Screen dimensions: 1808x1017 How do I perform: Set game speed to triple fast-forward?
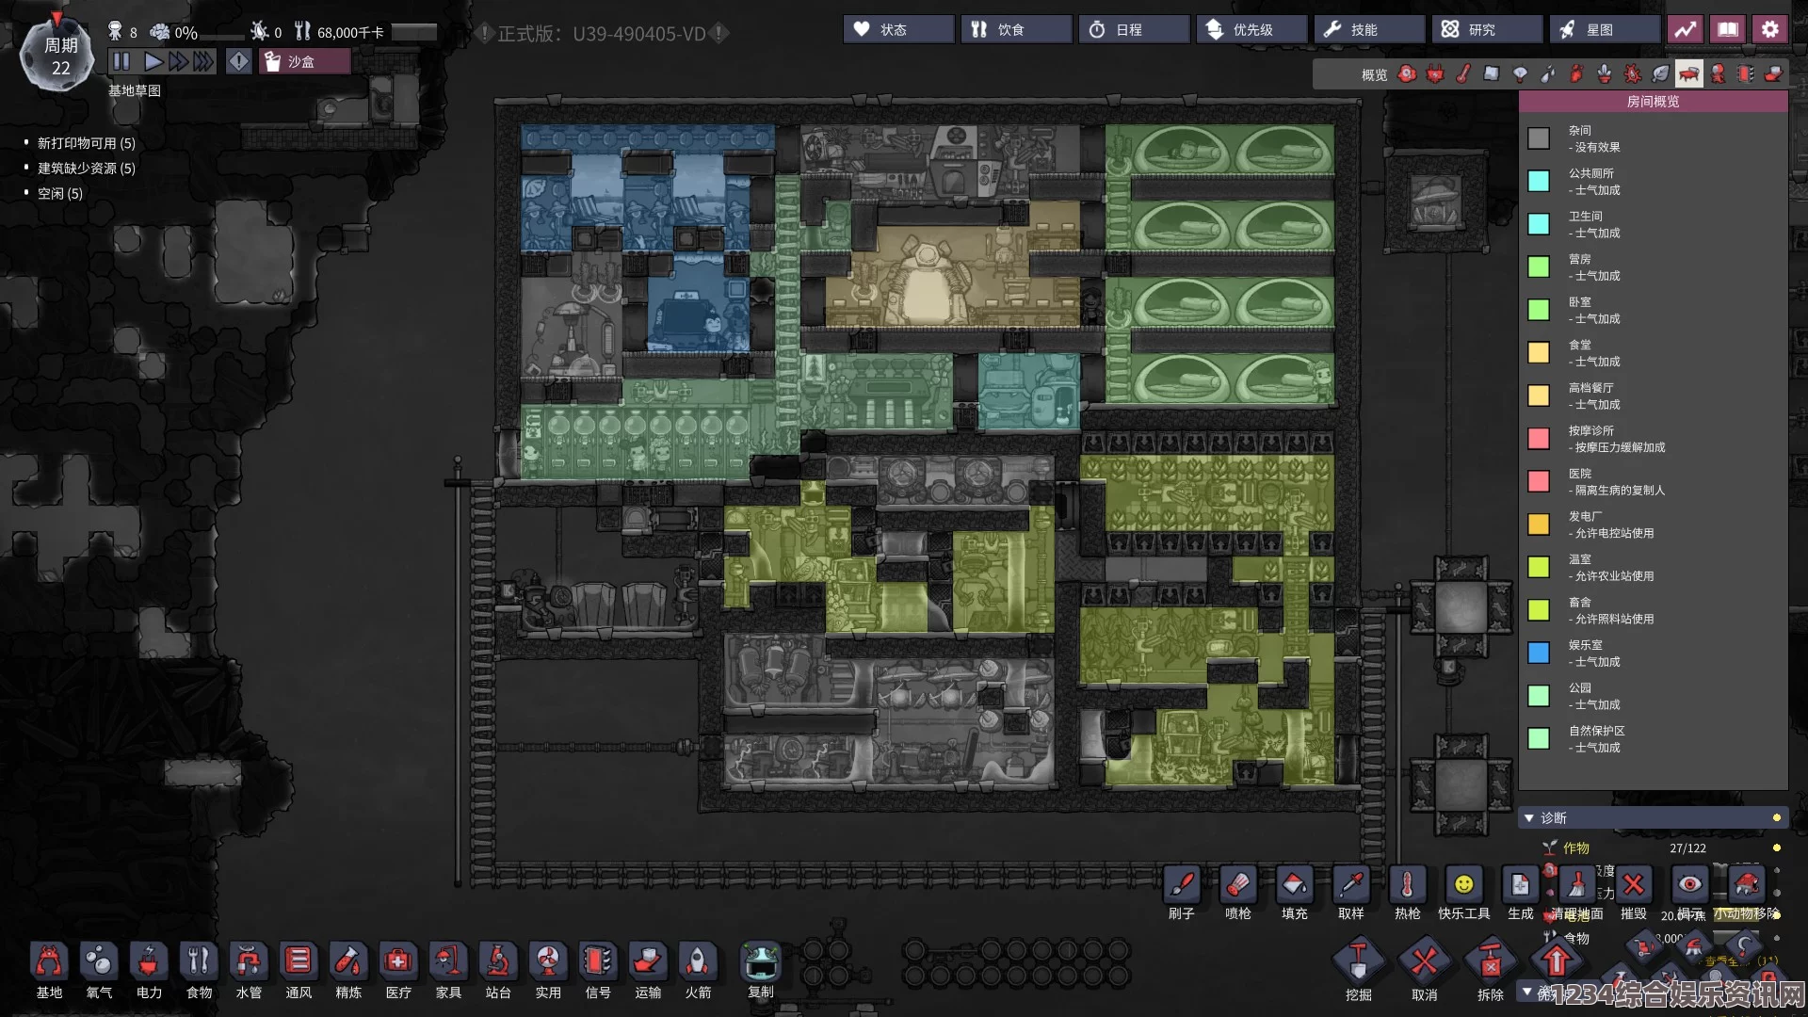pyautogui.click(x=203, y=62)
